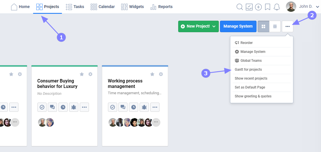Choose Show recent projects option

pyautogui.click(x=251, y=78)
